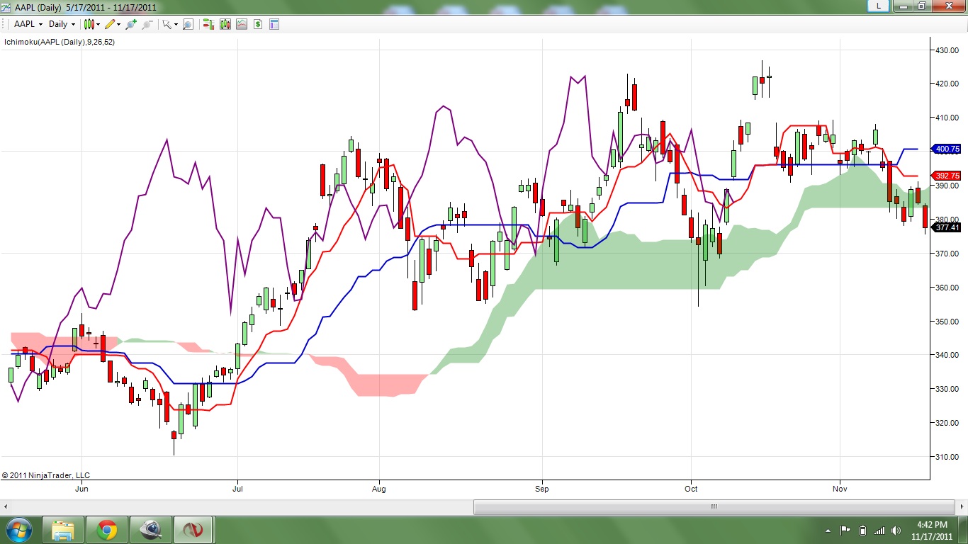This screenshot has width=968, height=544.
Task: Click the Ichimoku(AAPL (Daily),9,26,52) indicator label
Action: (60, 42)
